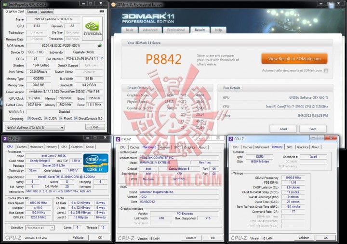This screenshot has width=347, height=244.
Task: Switch to the Sensors tab in GPU-Z
Action: [32, 12]
